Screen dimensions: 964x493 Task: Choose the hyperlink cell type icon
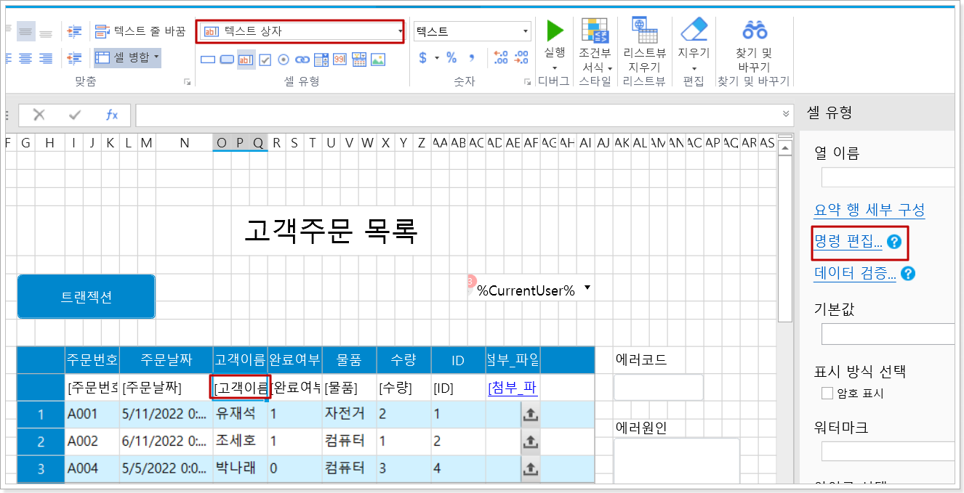click(302, 60)
